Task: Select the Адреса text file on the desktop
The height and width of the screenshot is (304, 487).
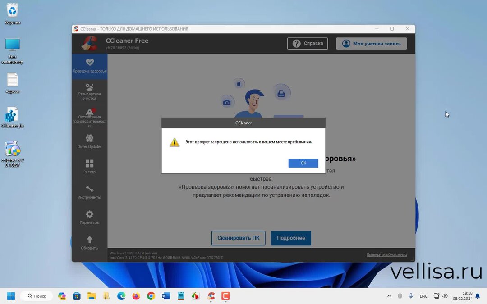Action: coord(13,83)
